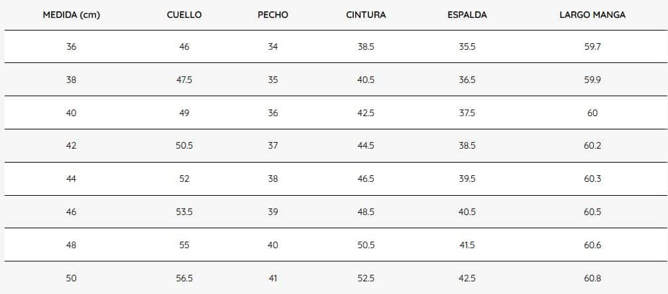Select the 36.5 espalda cell
The width and height of the screenshot is (668, 294).
tap(467, 80)
